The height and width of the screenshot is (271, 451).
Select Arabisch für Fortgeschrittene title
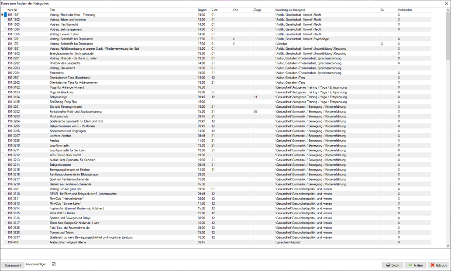coord(68,242)
